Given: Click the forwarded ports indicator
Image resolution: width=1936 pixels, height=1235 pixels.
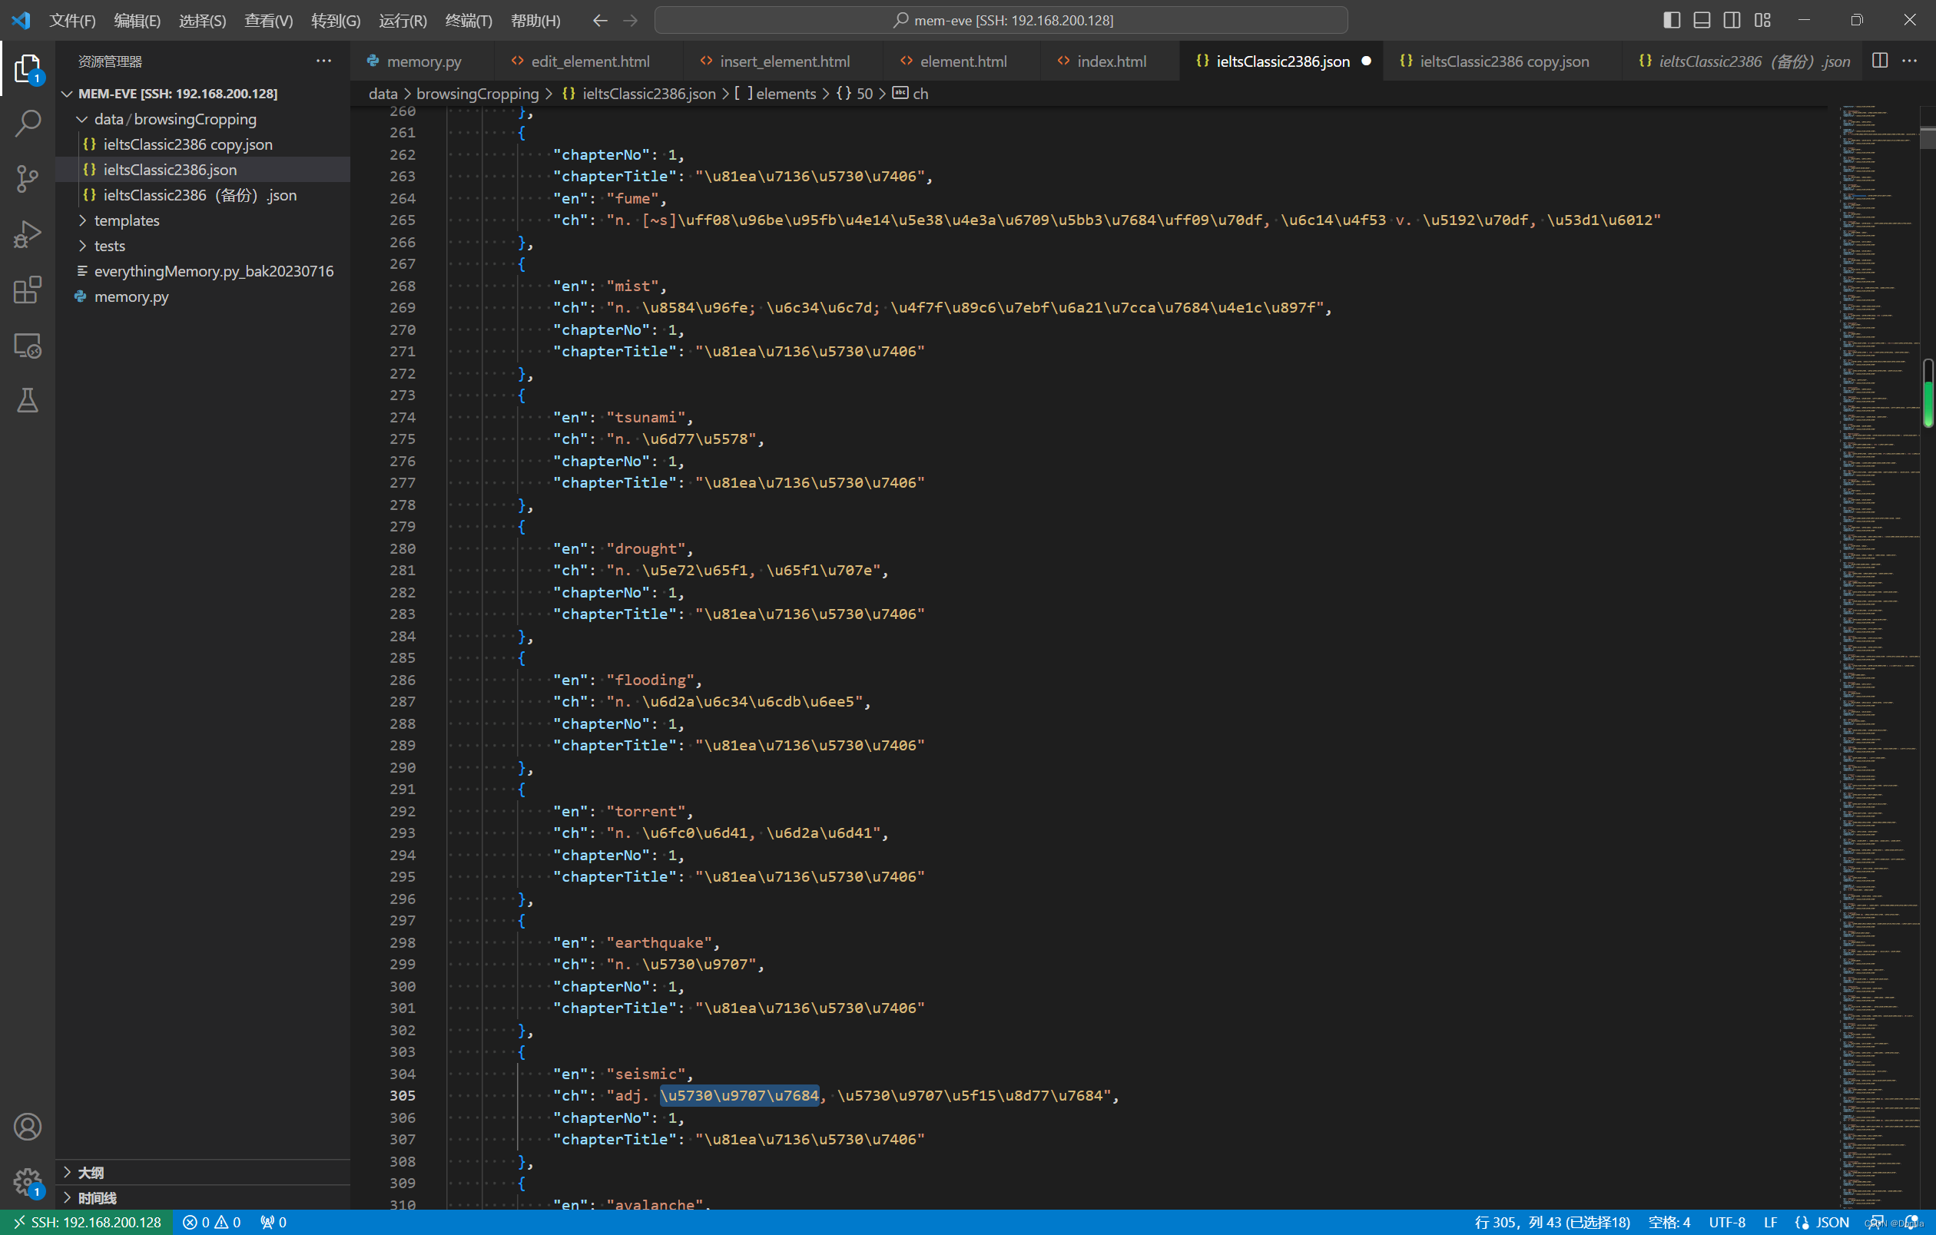Looking at the screenshot, I should coord(273,1222).
